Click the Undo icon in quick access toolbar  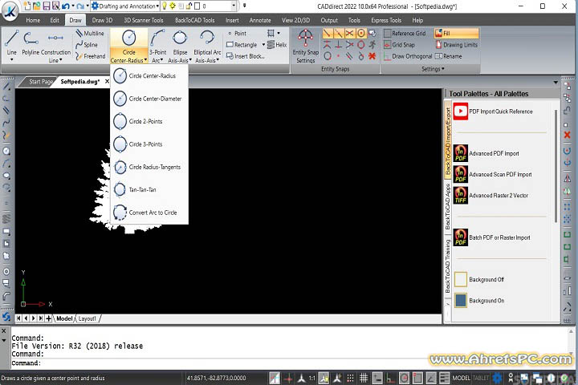(66, 6)
